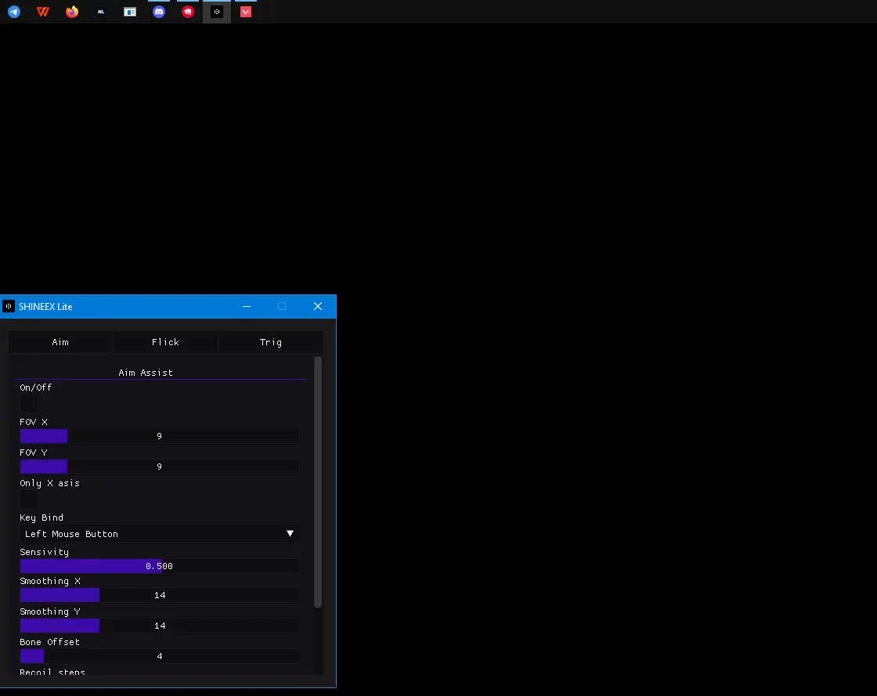Viewport: 877px width, 696px height.
Task: Adjust the FOV X slider
Action: (160, 436)
